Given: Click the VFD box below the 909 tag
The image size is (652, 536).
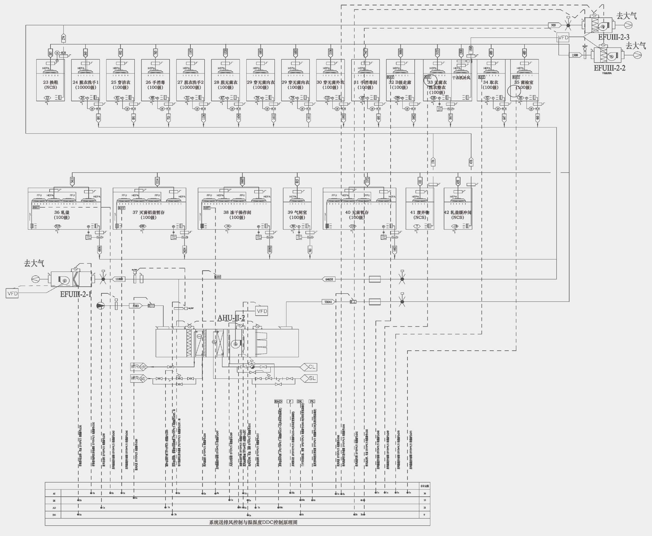Looking at the screenshot, I should pos(563,38).
